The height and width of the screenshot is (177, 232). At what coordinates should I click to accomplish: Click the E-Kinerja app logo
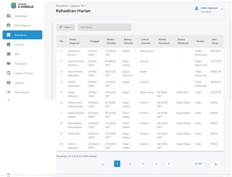point(23,5)
